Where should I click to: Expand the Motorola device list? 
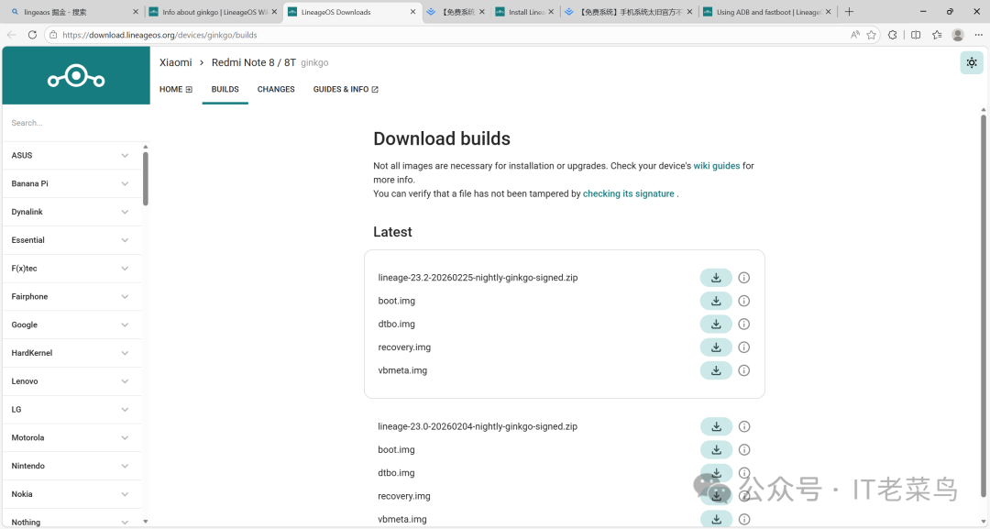[x=71, y=437]
